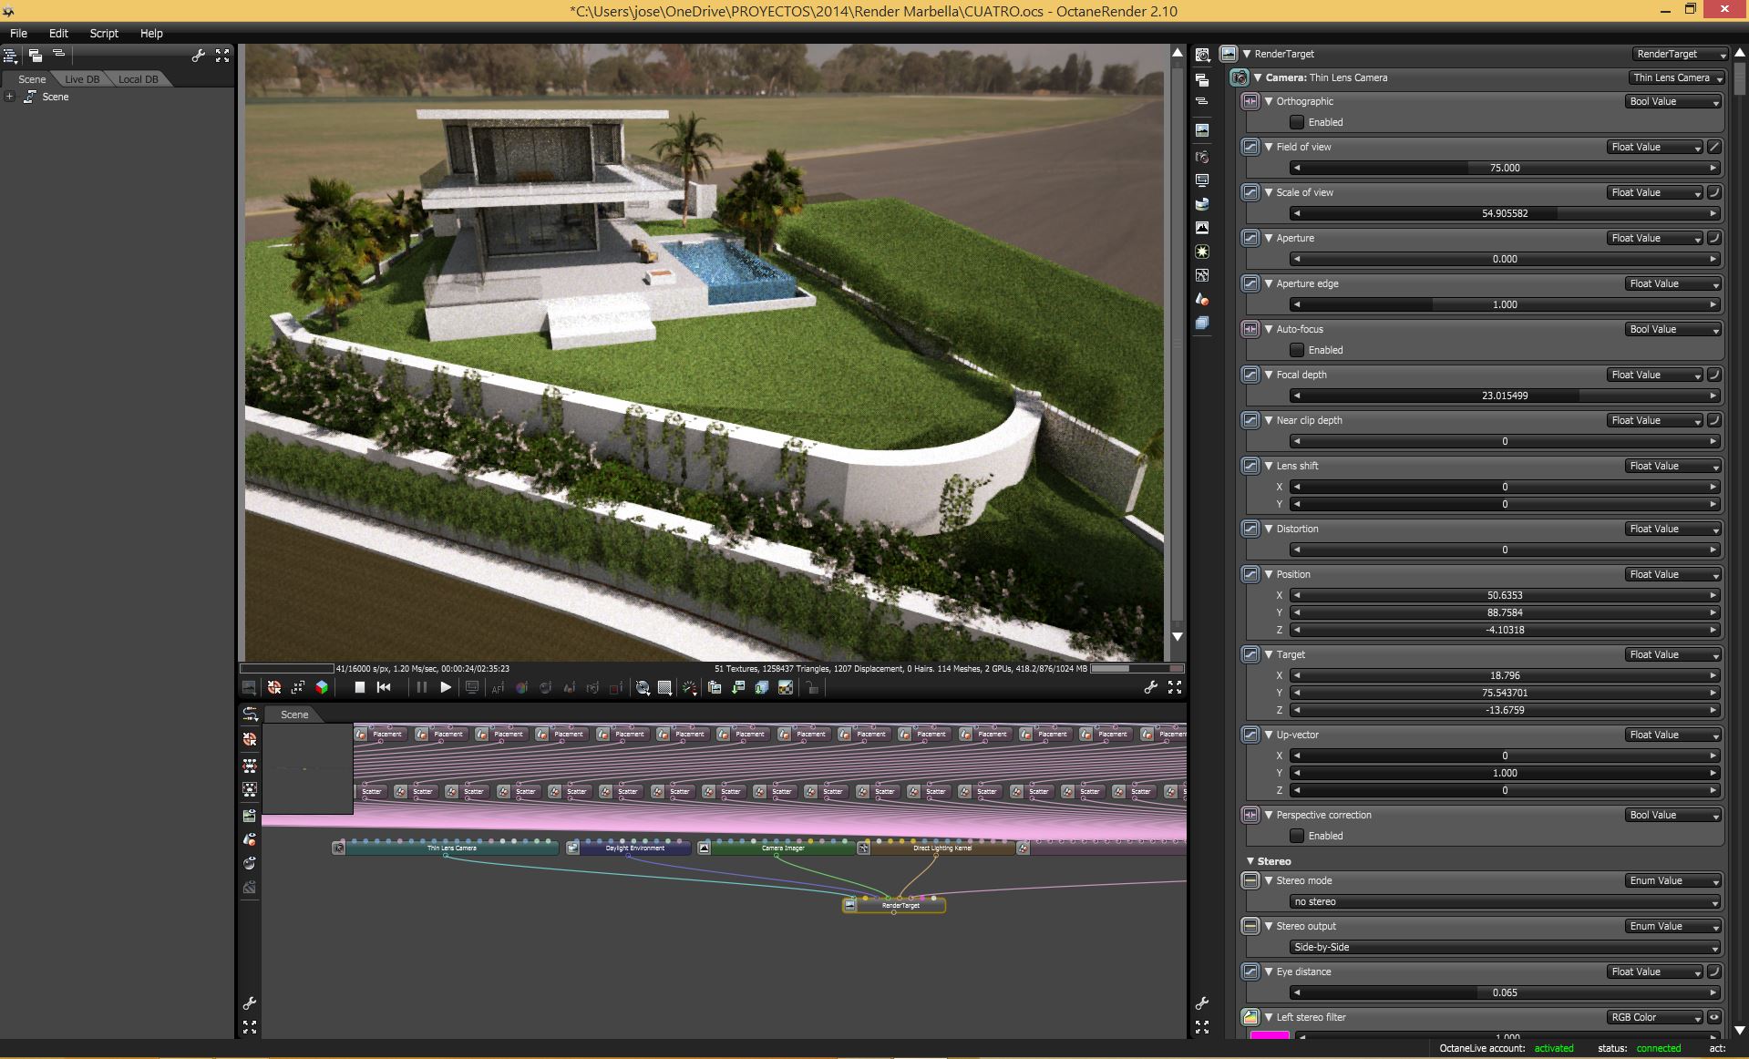
Task: Switch to the Live DB tab
Action: pos(82,79)
